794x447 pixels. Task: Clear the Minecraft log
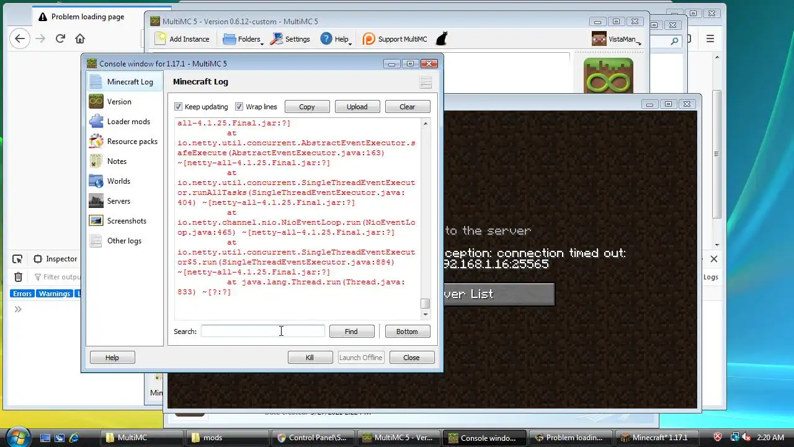pyautogui.click(x=408, y=107)
